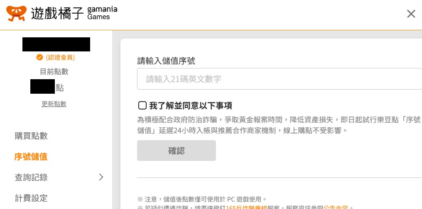422x209 pixels.
Task: Select 序號儲值 in the sidebar
Action: pyautogui.click(x=31, y=157)
